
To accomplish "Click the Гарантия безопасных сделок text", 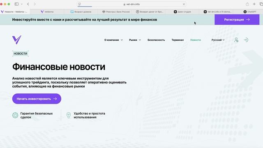I will (37, 115).
